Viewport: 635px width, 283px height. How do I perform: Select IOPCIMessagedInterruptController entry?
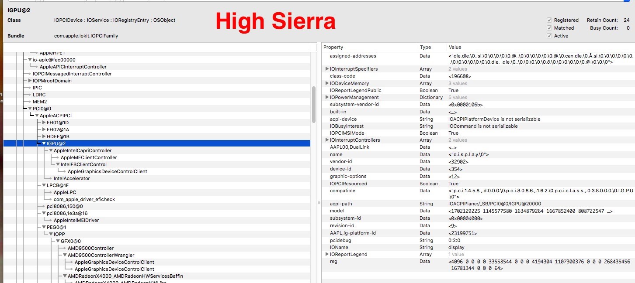(72, 74)
